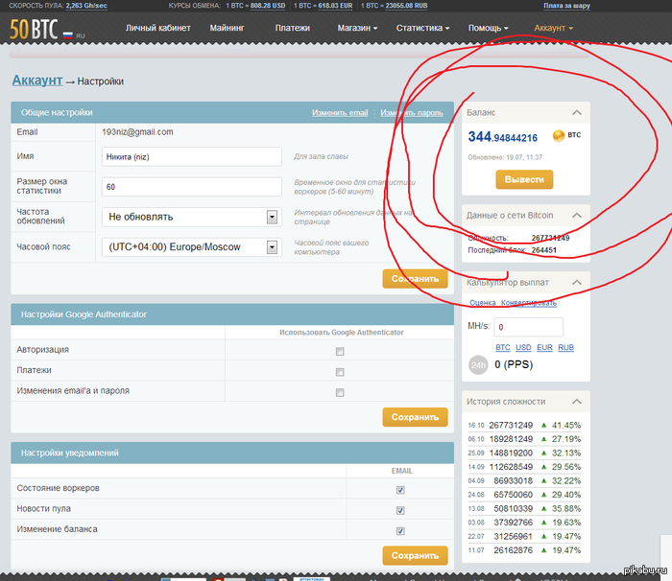
Task: Collapse the Калькулятор выплат panel chevron
Action: [x=576, y=282]
